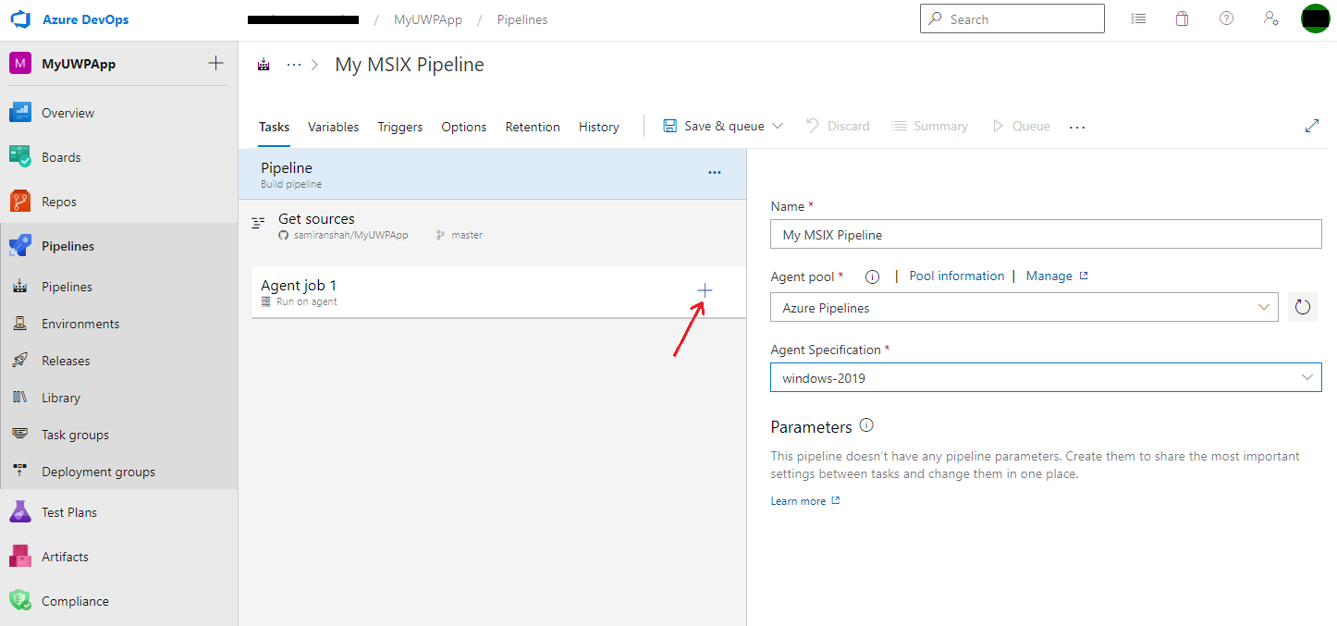Open the Agent Specification dropdown
Image resolution: width=1337 pixels, height=626 pixels.
(x=1046, y=377)
